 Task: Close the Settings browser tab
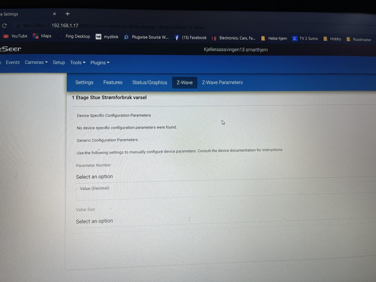(x=55, y=14)
